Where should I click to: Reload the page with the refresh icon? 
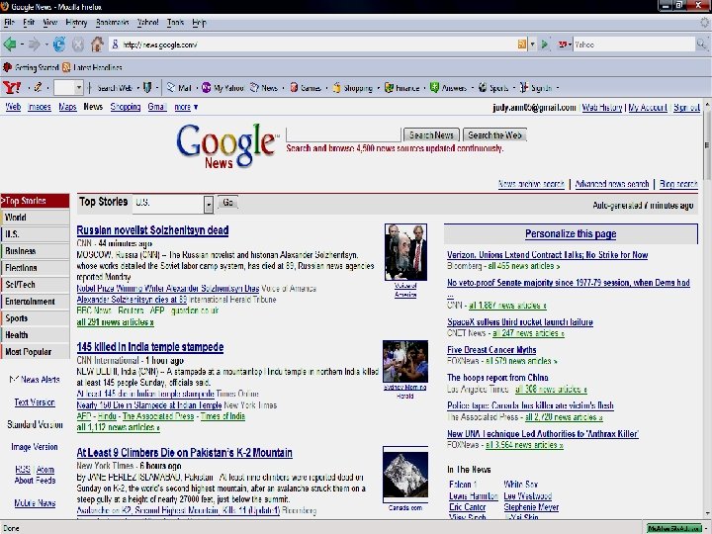59,44
